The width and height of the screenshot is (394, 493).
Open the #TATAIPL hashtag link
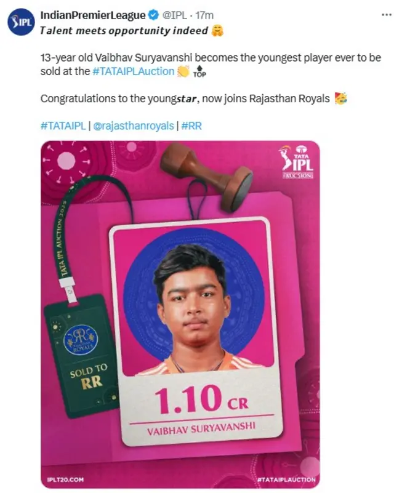click(x=63, y=126)
